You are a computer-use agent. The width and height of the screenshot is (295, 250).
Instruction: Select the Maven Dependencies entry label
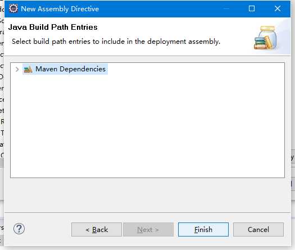pos(71,69)
